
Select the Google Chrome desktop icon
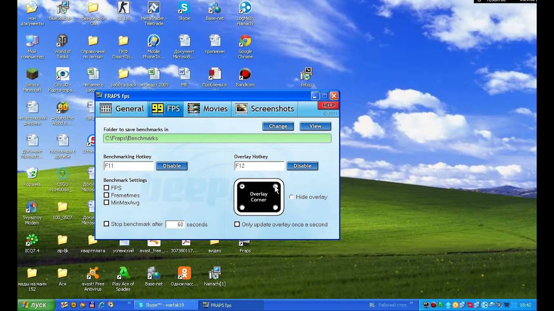pyautogui.click(x=245, y=47)
